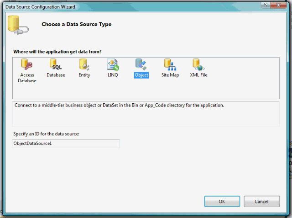Click the "Entity" label
Viewport: 292px width, 218px height.
(84, 75)
